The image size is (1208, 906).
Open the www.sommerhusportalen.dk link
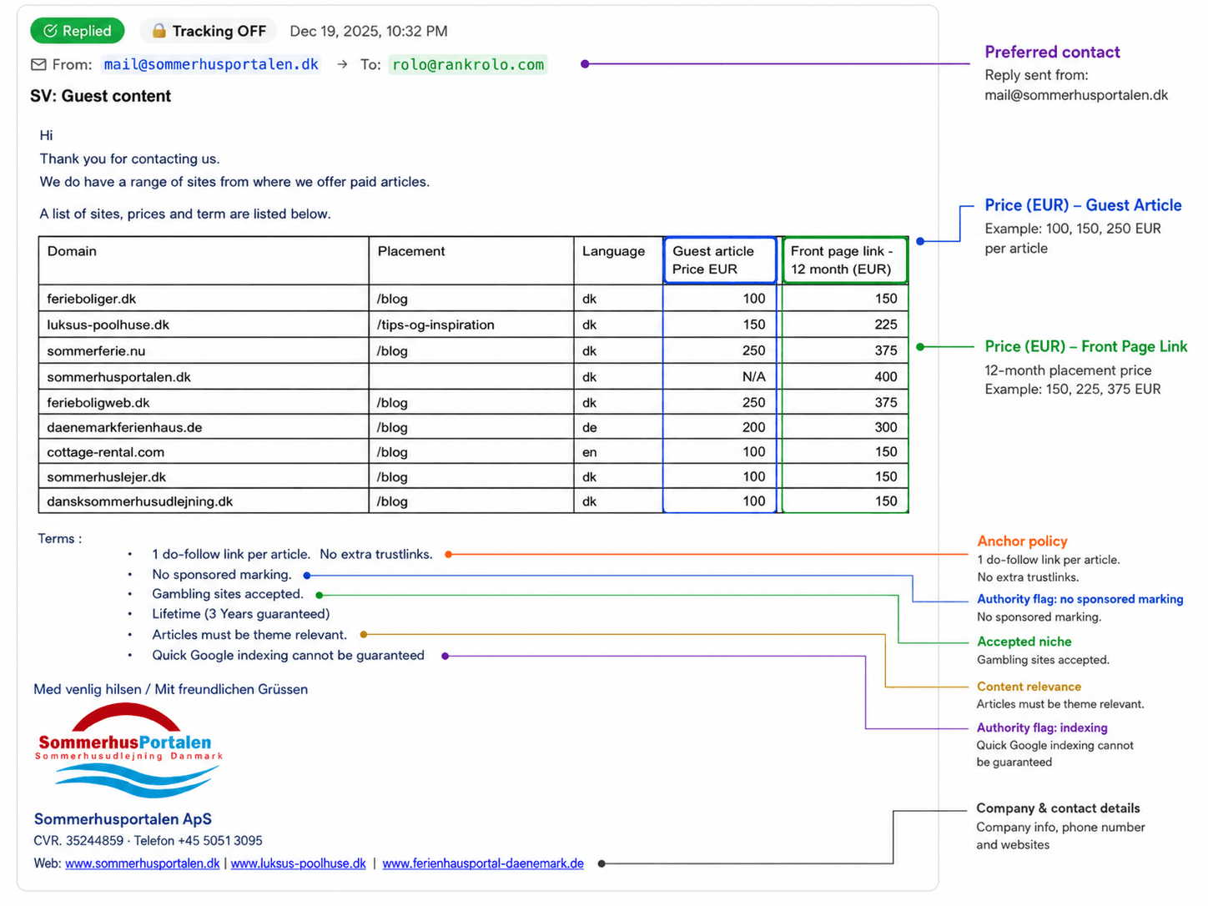143,863
